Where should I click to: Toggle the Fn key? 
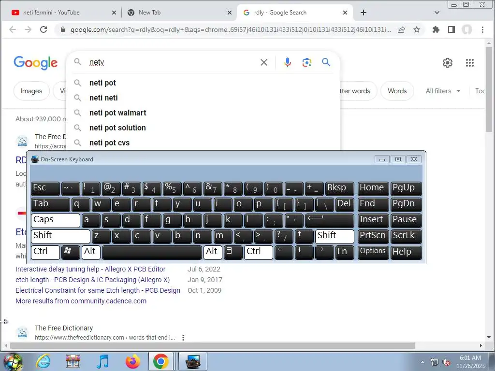(344, 252)
